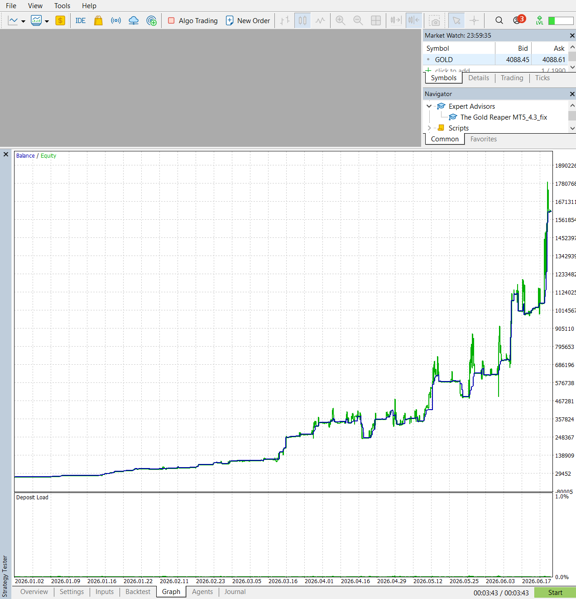Select The Gold Reaper MT5_4.3_fix advisor
The height and width of the screenshot is (599, 576).
click(504, 117)
